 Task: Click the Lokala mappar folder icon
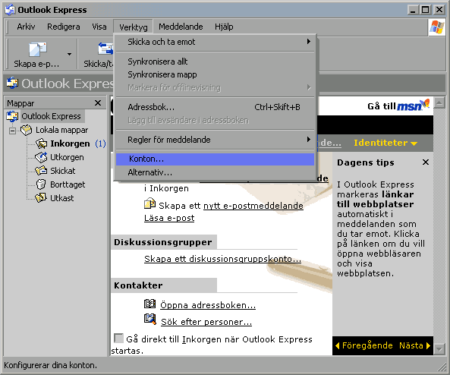26,130
